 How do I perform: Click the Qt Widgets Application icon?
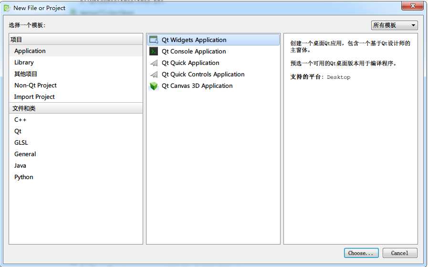click(154, 40)
